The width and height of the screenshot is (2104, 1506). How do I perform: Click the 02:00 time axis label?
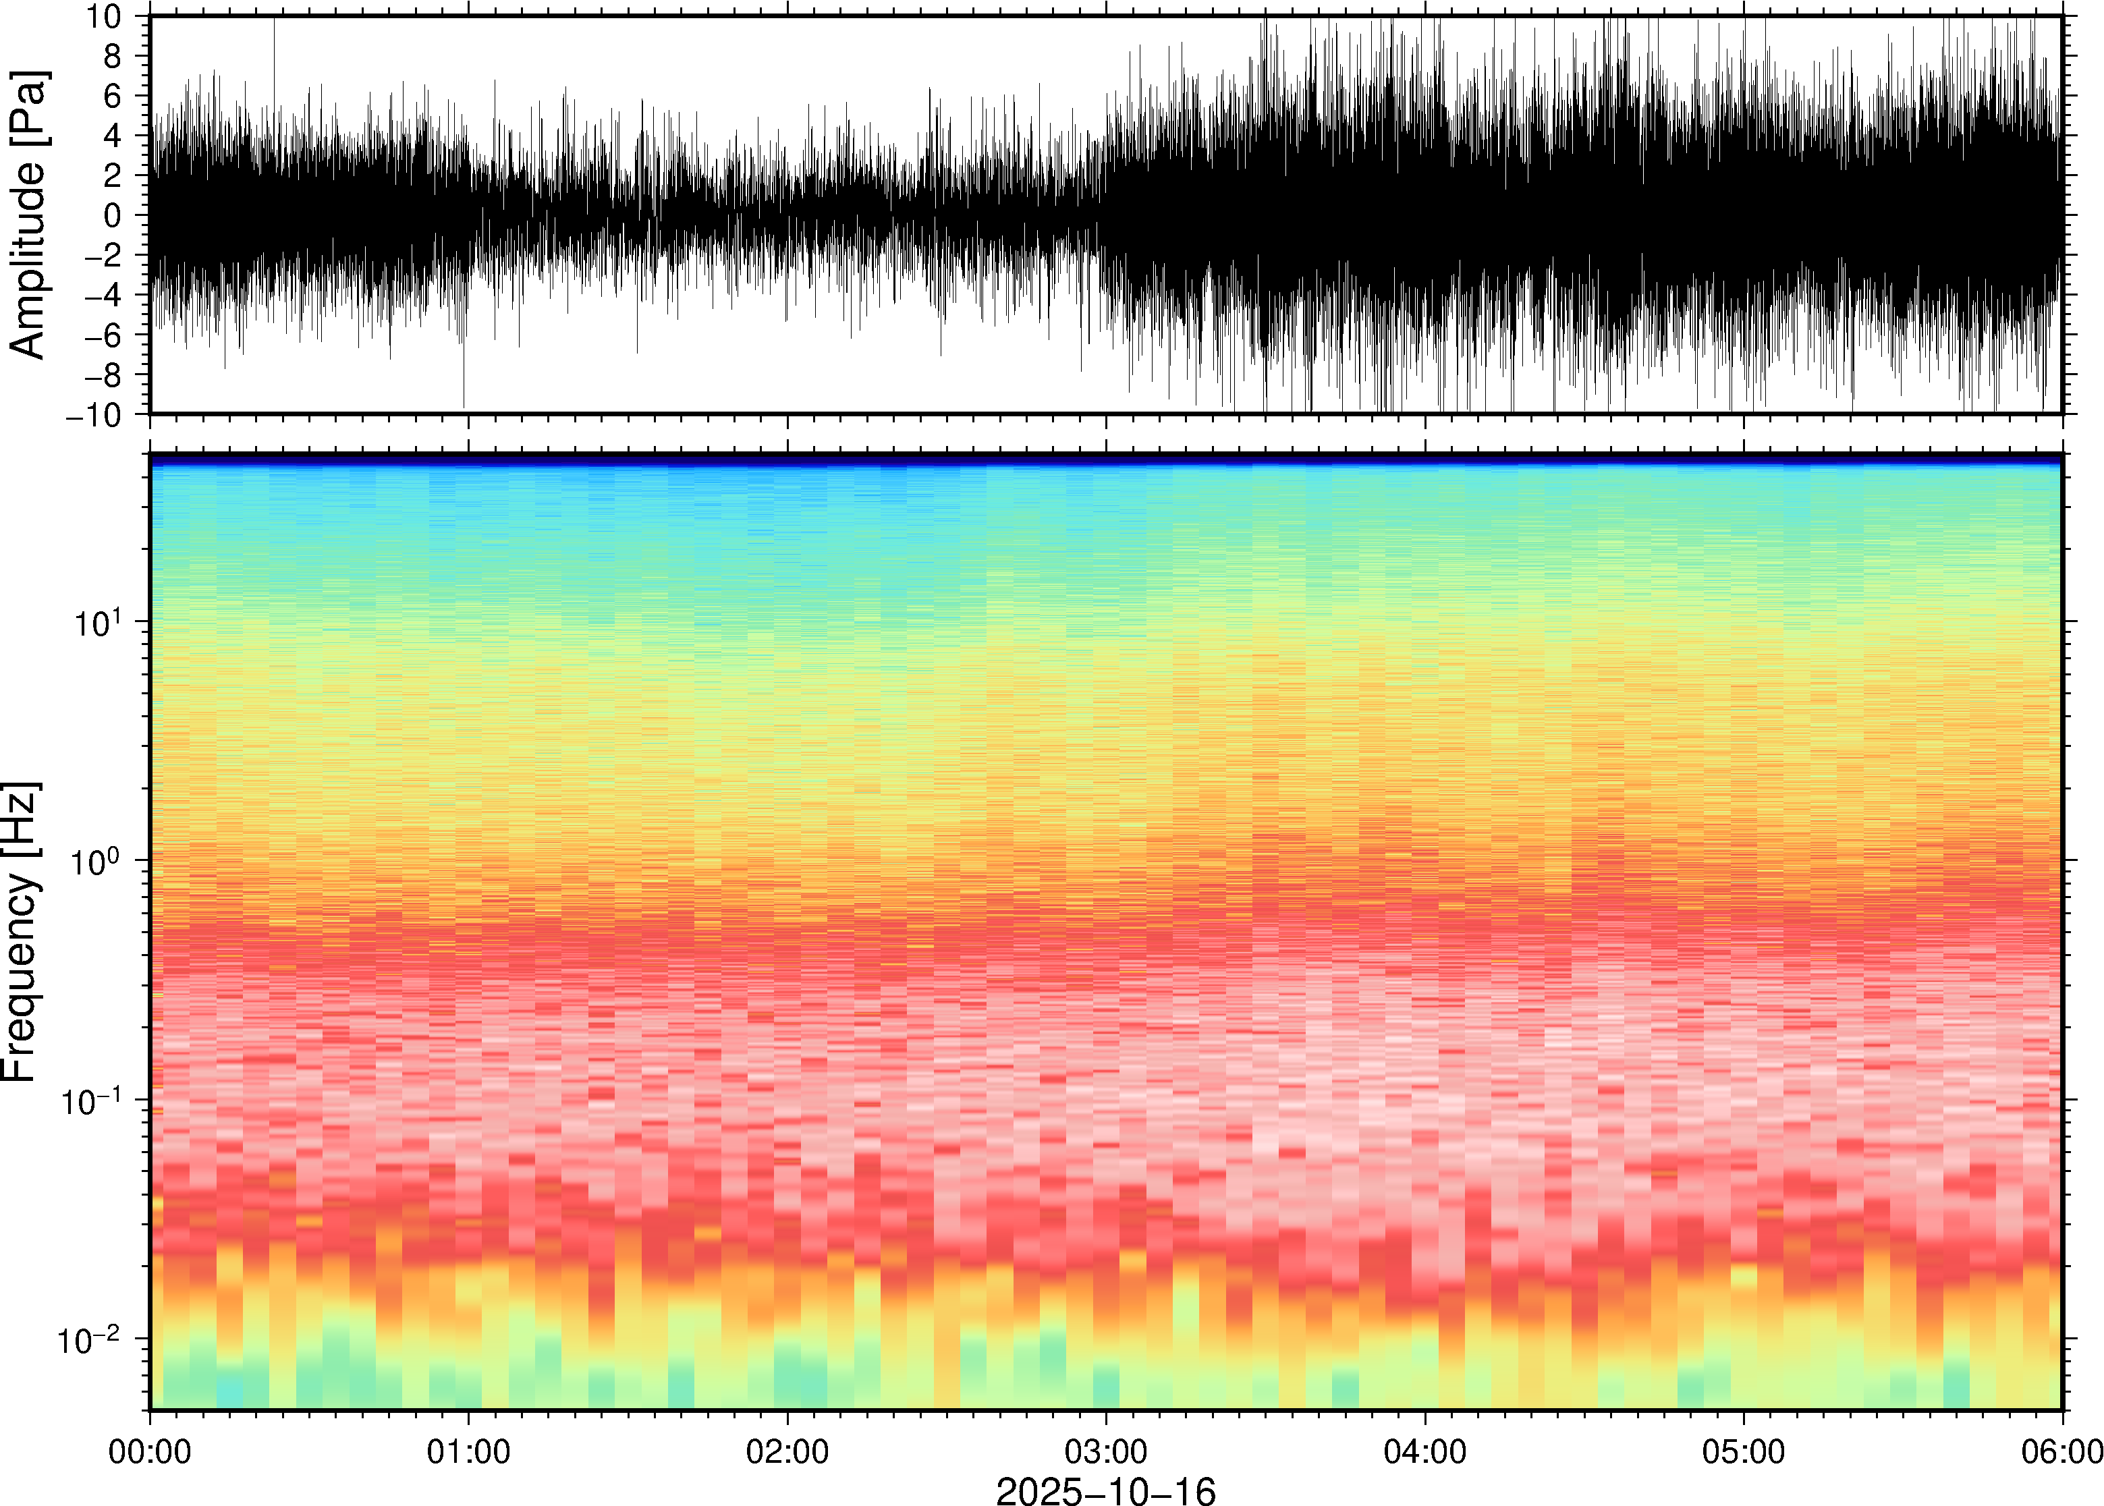(x=787, y=1451)
